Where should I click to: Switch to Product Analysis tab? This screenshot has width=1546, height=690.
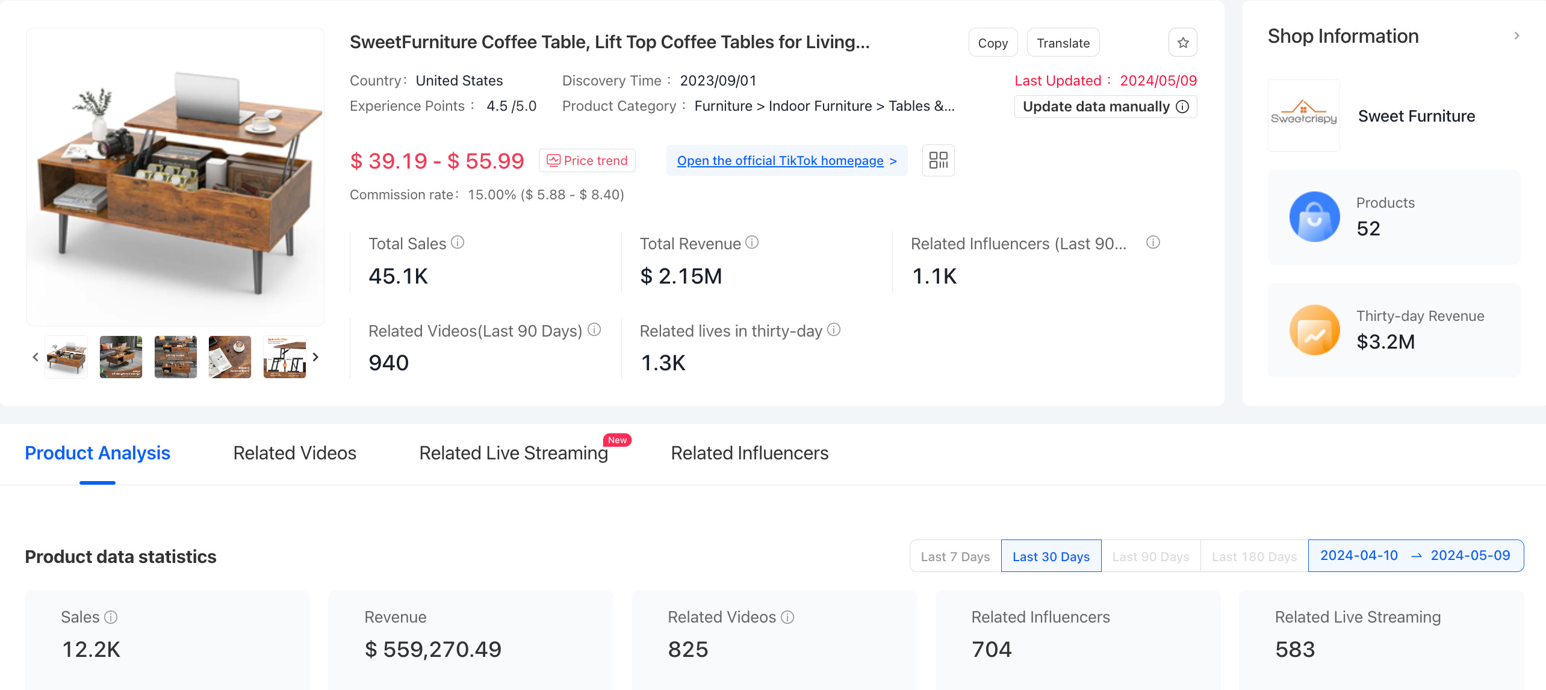pyautogui.click(x=98, y=453)
